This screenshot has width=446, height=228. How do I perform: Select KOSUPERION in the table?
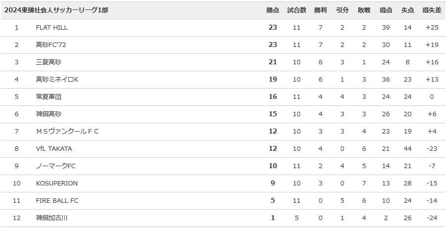[57, 183]
